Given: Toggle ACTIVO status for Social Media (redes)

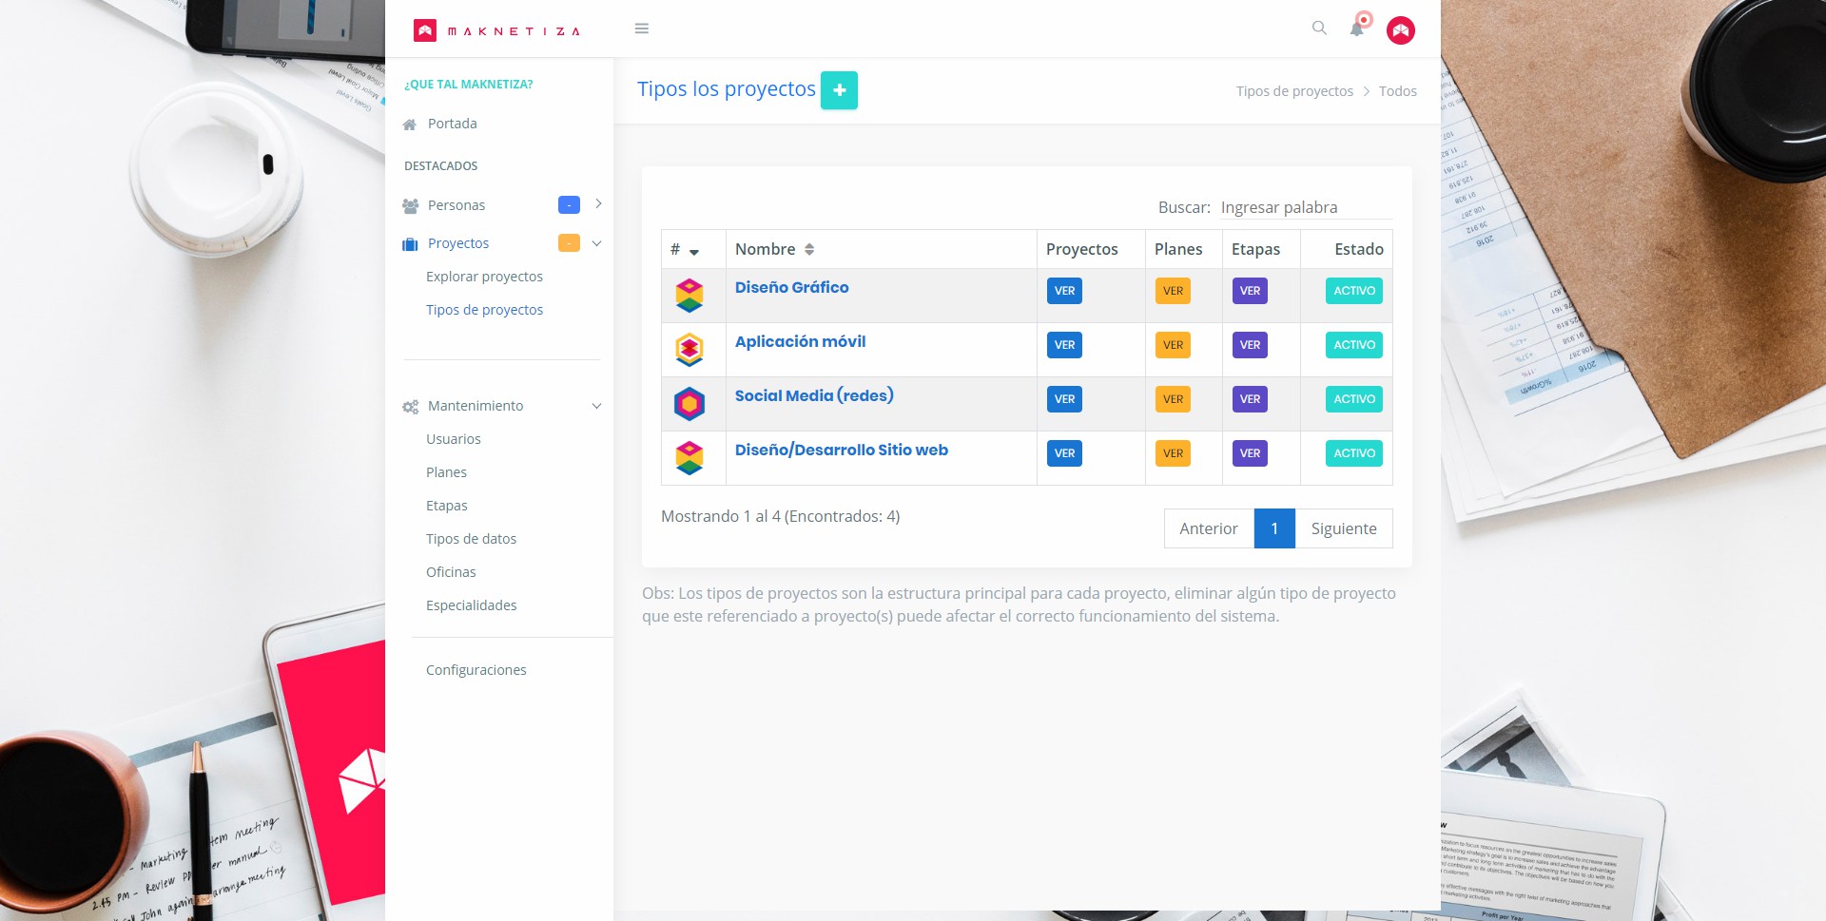Looking at the screenshot, I should pyautogui.click(x=1354, y=399).
